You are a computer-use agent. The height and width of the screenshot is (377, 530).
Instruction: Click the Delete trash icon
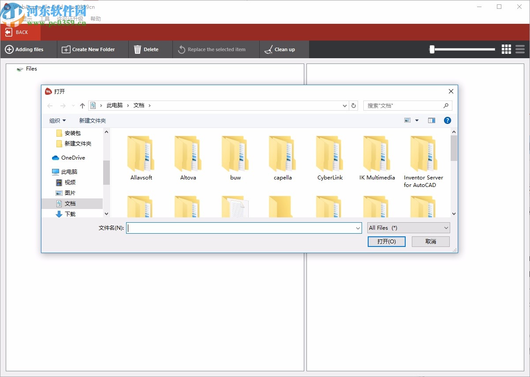(138, 49)
